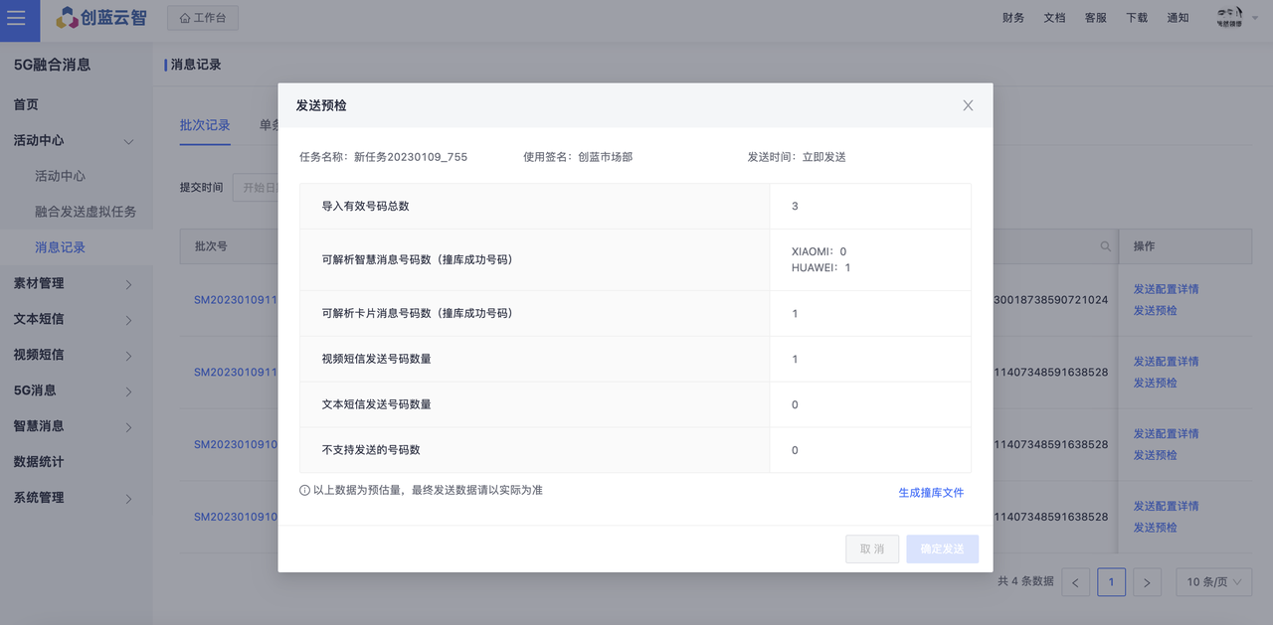Select 融合发送虚拟任务 in sidebar
The image size is (1273, 625).
point(86,212)
